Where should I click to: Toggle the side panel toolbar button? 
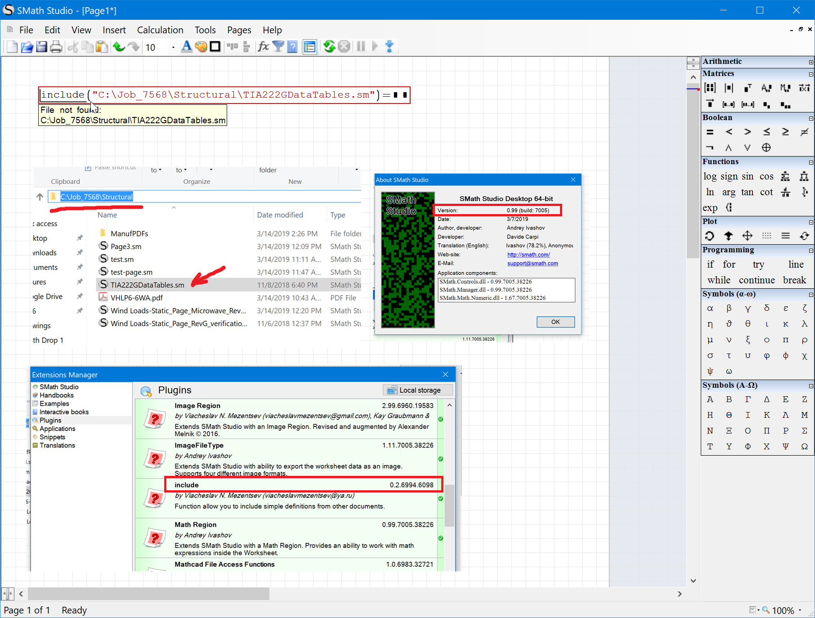pyautogui.click(x=309, y=47)
